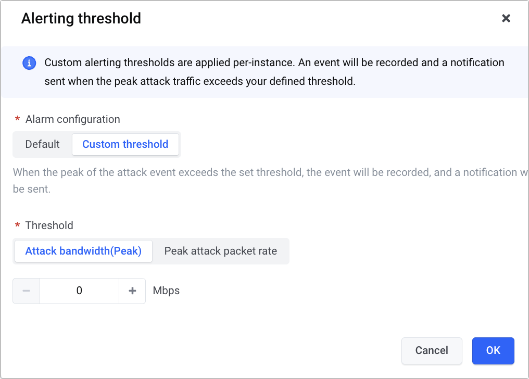Click the banner line starting 'Custom alerting thresholds'
The image size is (529, 379).
tap(274, 62)
